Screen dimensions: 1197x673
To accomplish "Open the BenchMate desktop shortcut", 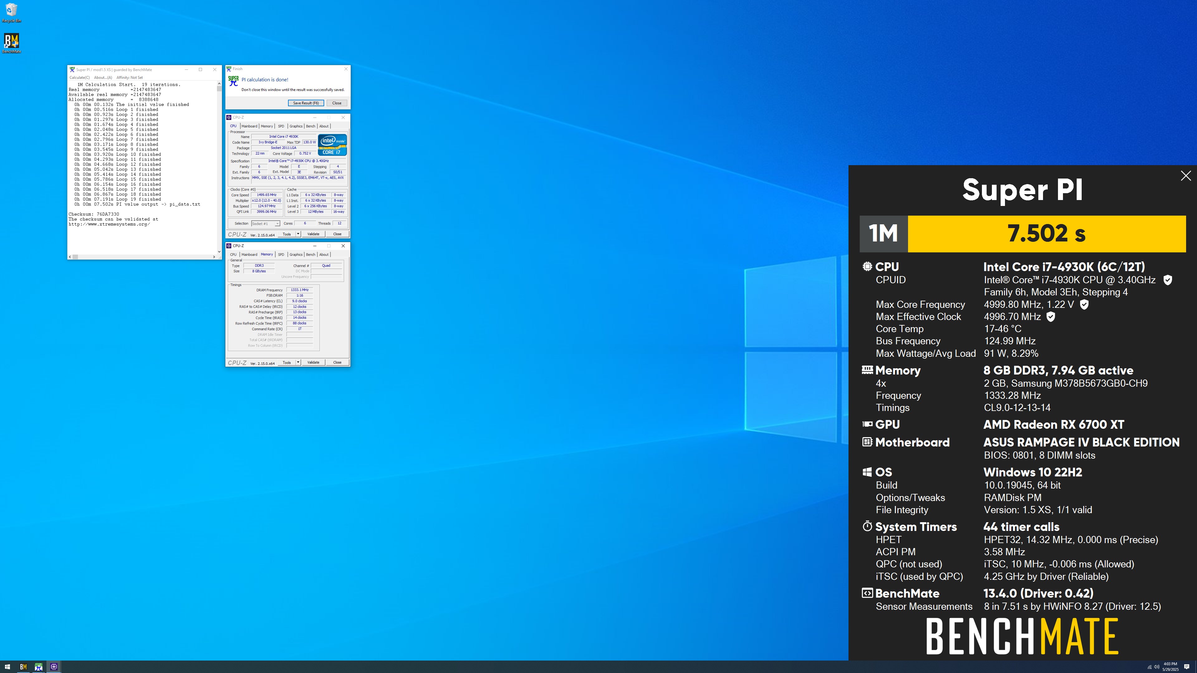I will [x=11, y=43].
